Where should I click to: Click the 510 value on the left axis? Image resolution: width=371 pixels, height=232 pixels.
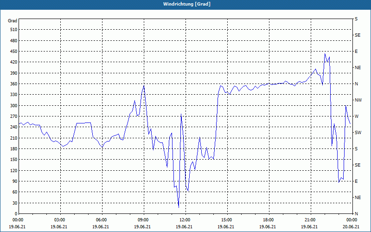14,30
